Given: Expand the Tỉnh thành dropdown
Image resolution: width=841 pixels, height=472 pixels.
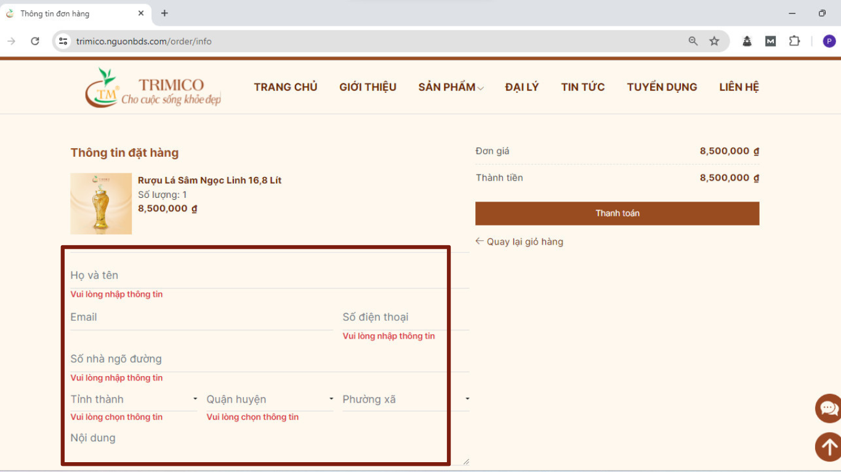Looking at the screenshot, I should click(134, 399).
